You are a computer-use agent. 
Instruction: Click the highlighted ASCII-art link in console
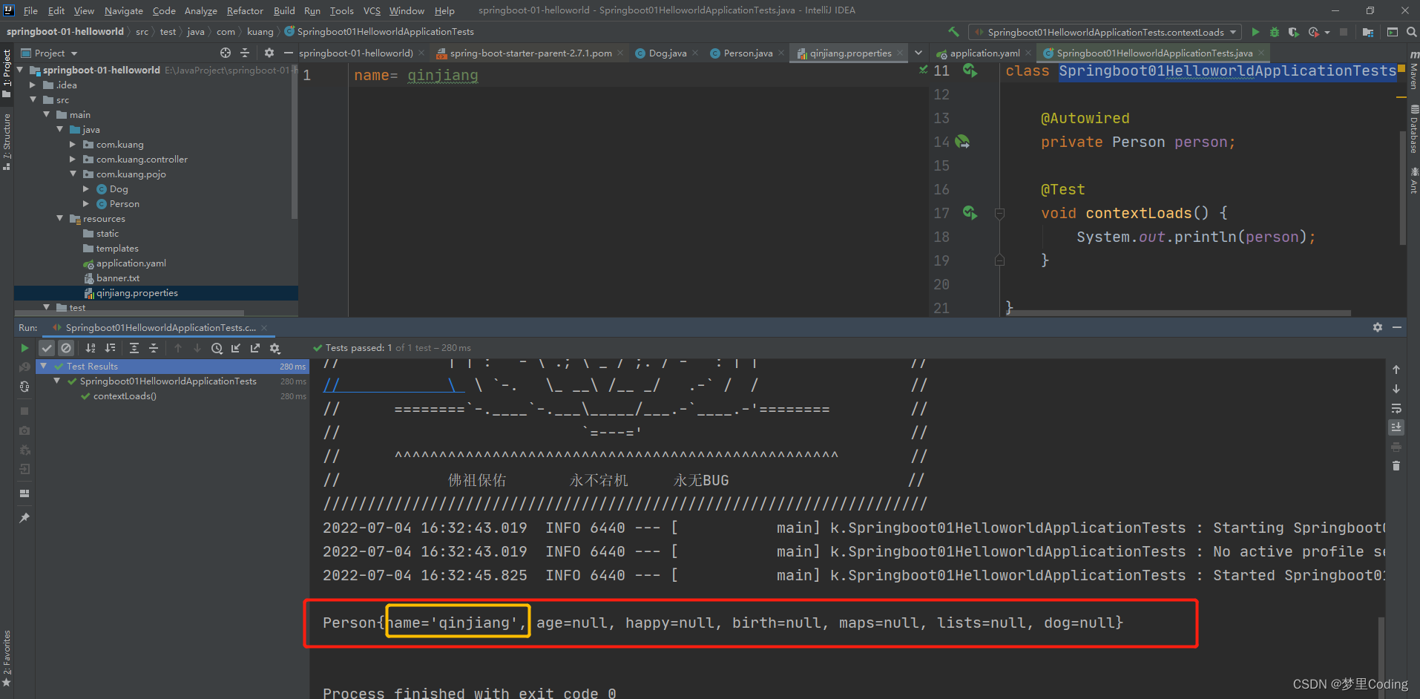393,385
